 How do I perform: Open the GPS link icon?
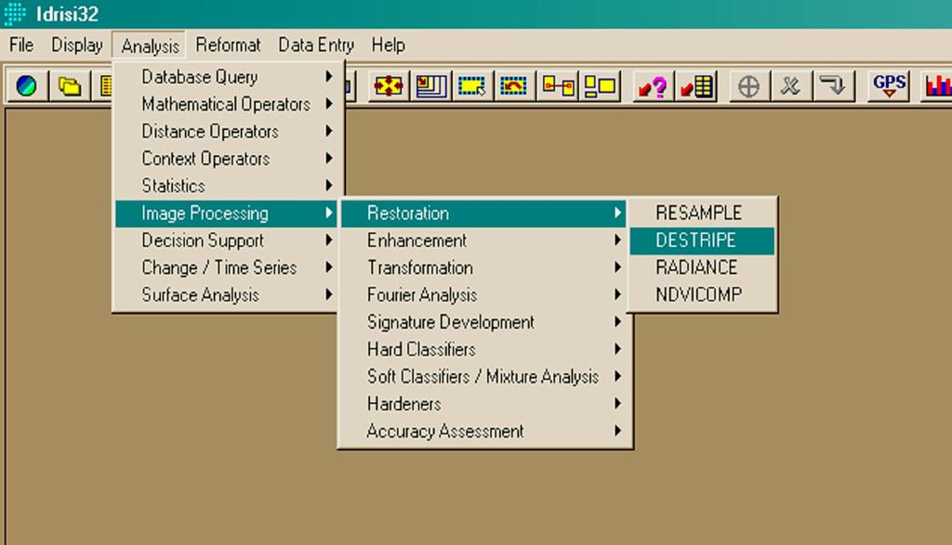(889, 86)
